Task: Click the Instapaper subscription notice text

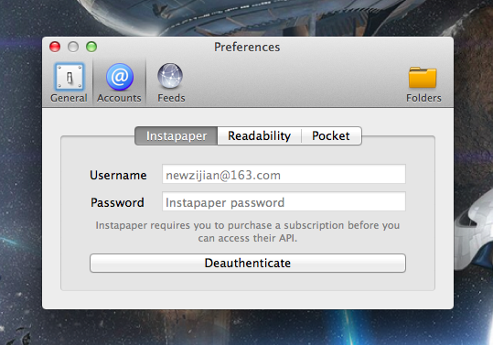Action: point(248,232)
